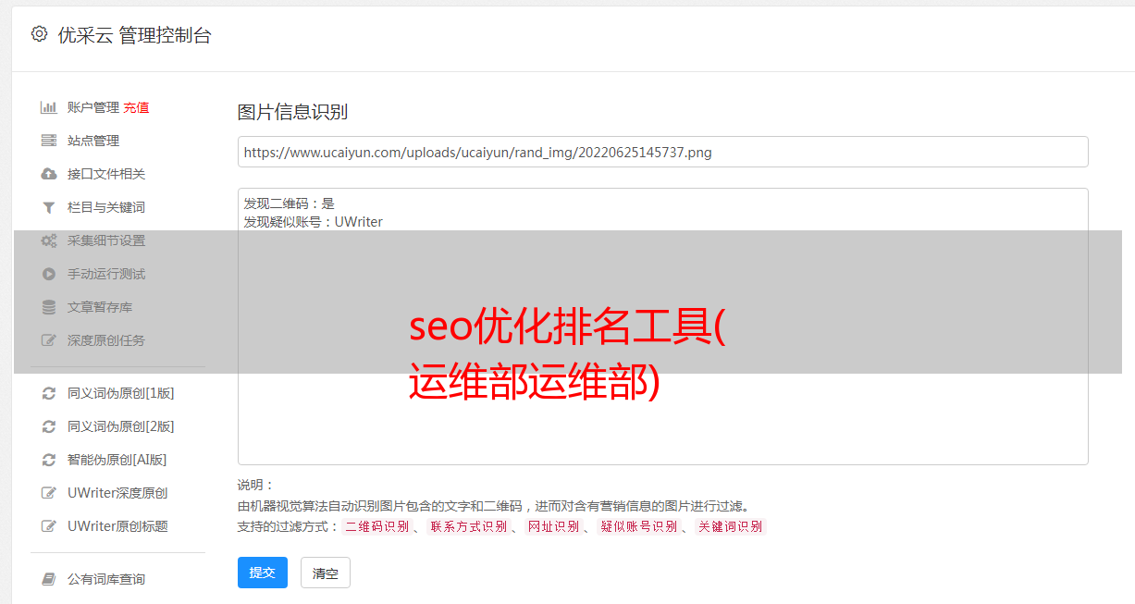
Task: Open 公有词库查询 sidebar item
Action: coord(106,579)
